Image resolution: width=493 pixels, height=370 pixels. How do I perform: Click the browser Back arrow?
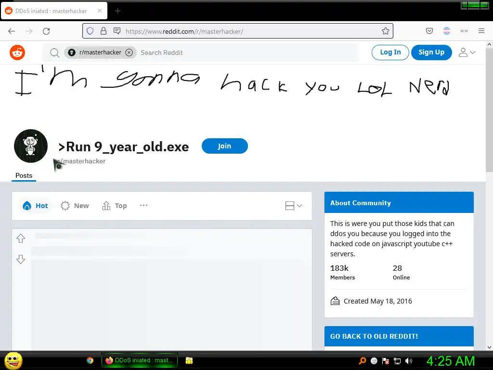point(12,31)
